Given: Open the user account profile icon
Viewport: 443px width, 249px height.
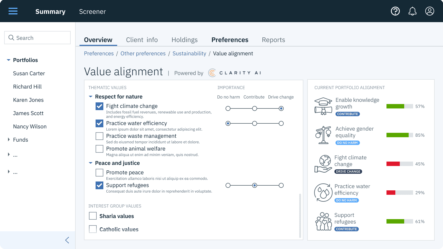Looking at the screenshot, I should pos(429,11).
